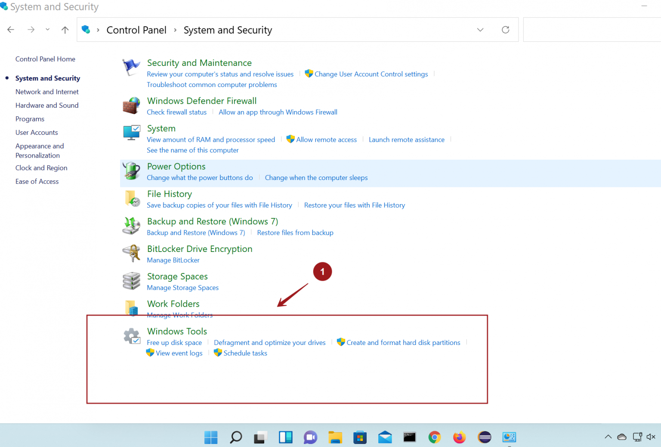Click the address bar refresh button
The width and height of the screenshot is (661, 447).
tap(505, 30)
